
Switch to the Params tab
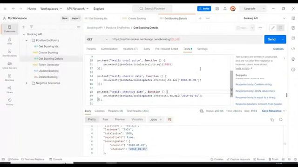[91, 49]
